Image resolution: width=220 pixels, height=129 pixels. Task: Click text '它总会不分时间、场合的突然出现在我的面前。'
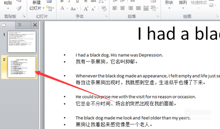[126, 104]
